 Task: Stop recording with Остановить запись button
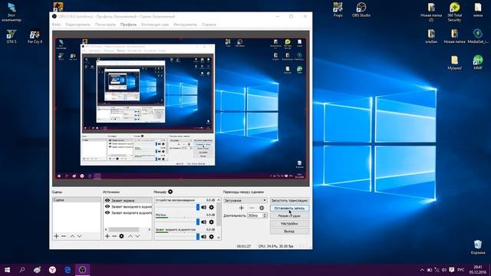tap(289, 208)
